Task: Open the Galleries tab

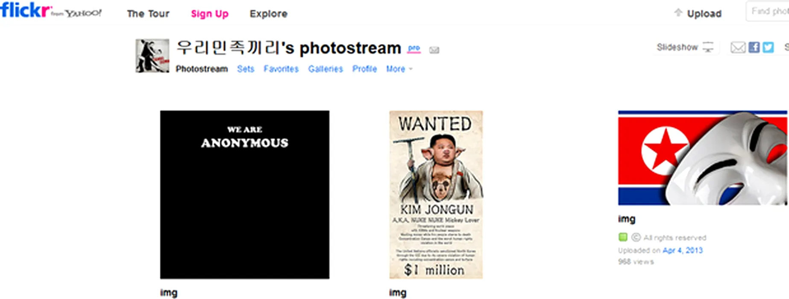Action: coord(326,69)
